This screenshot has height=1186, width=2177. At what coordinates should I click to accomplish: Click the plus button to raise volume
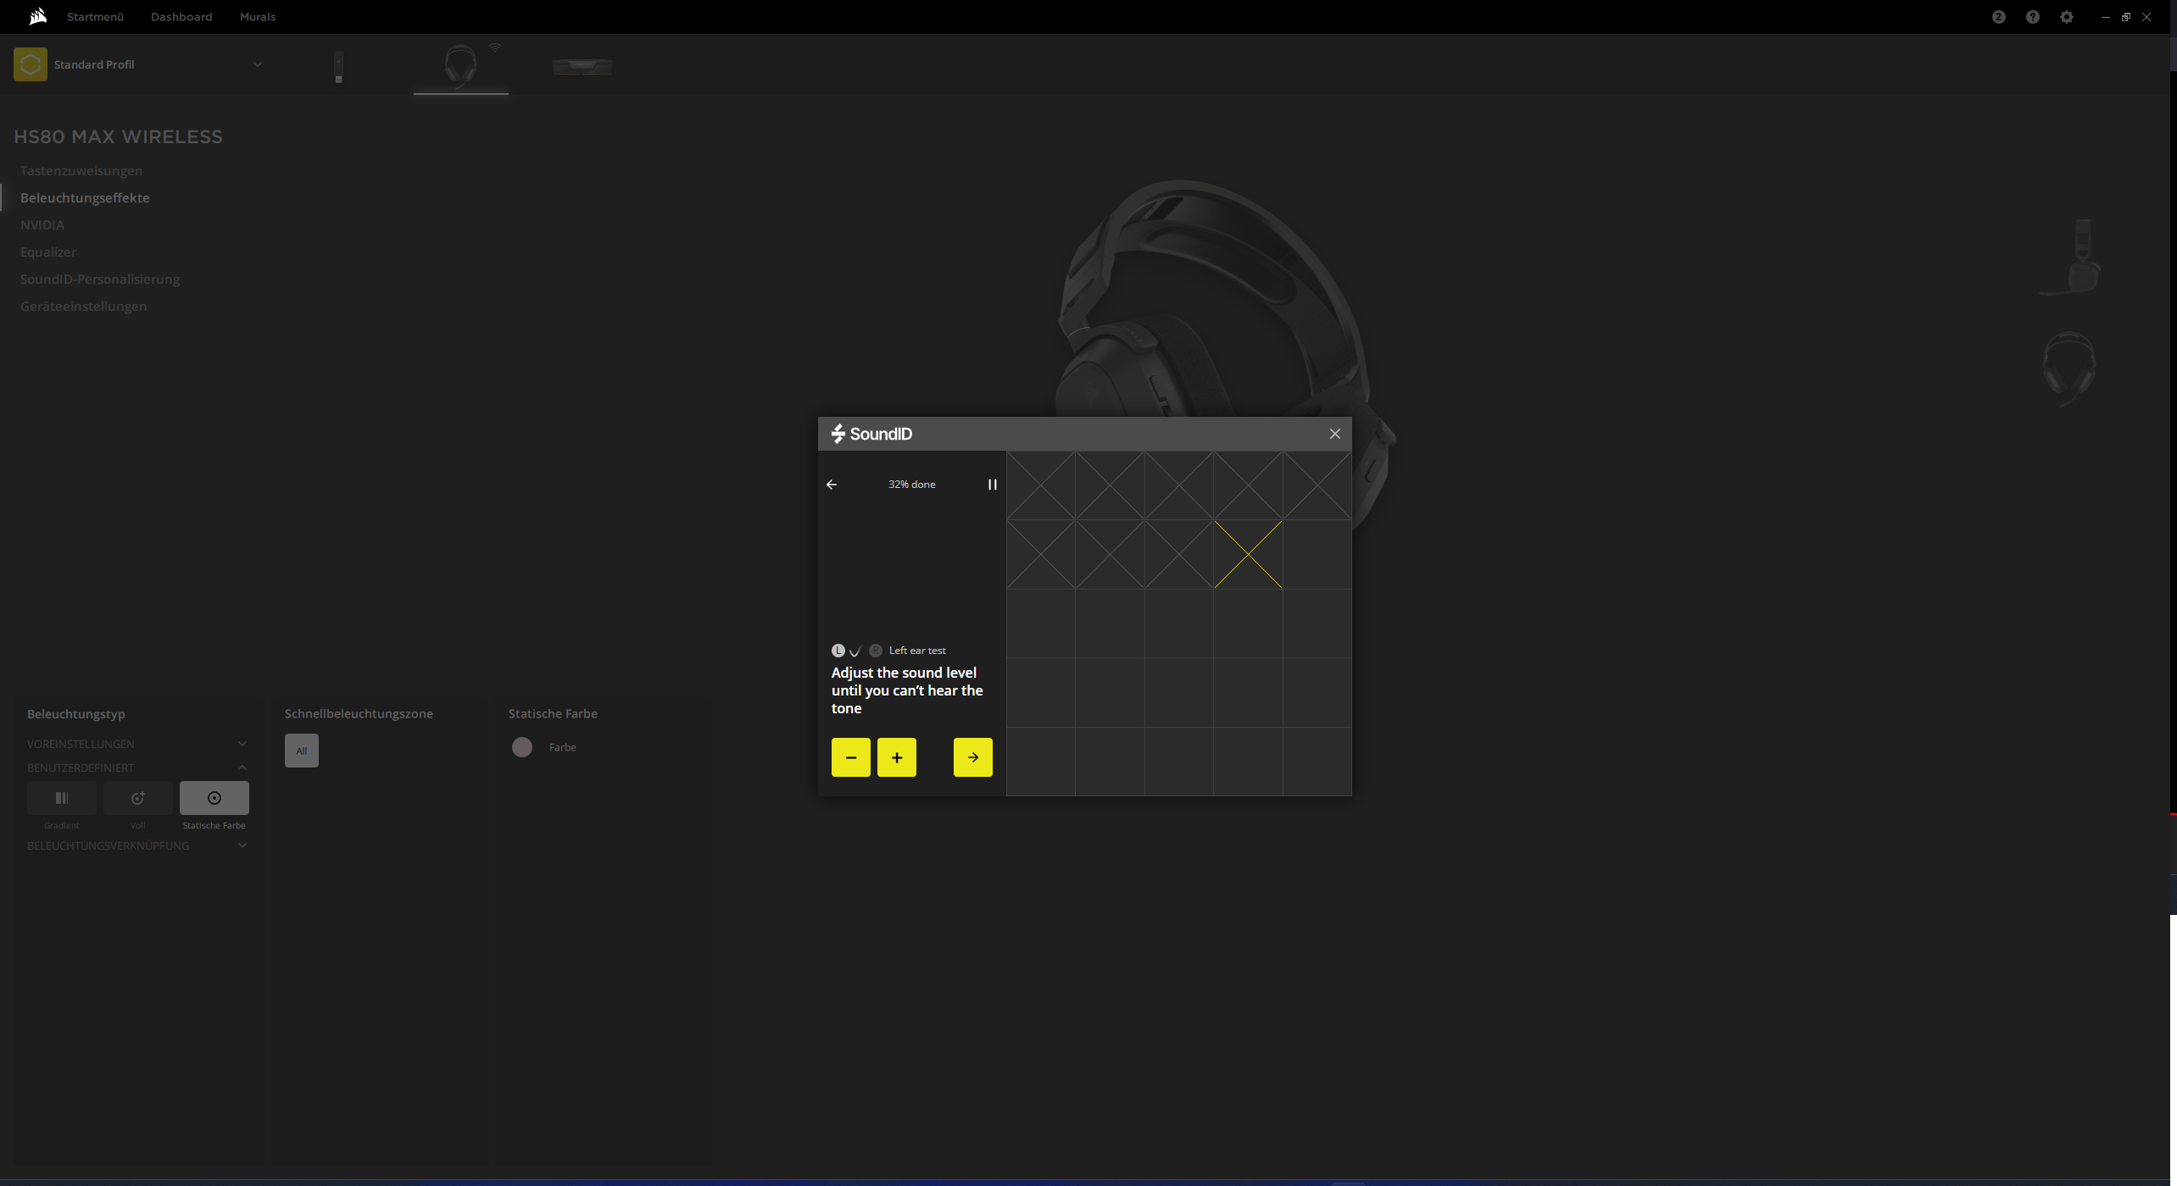coord(896,757)
